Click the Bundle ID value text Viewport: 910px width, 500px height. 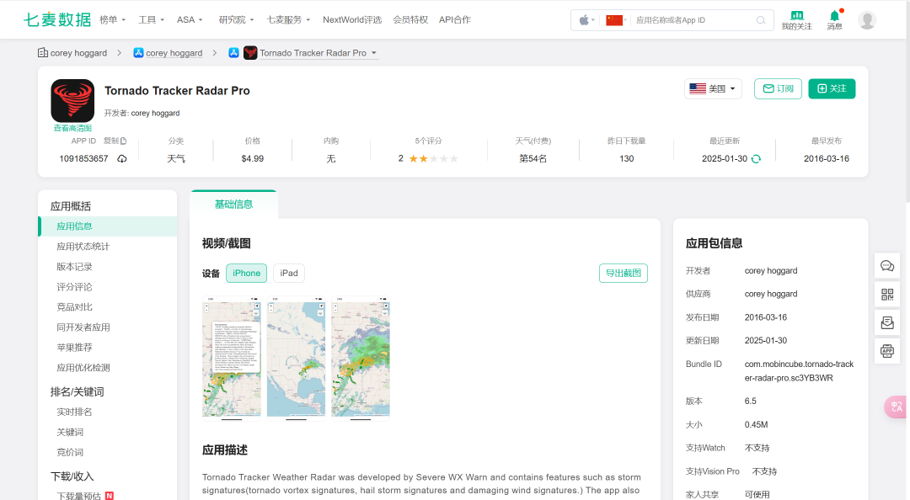tap(799, 370)
